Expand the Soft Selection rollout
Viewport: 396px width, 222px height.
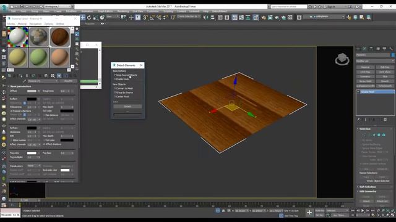[368, 187]
